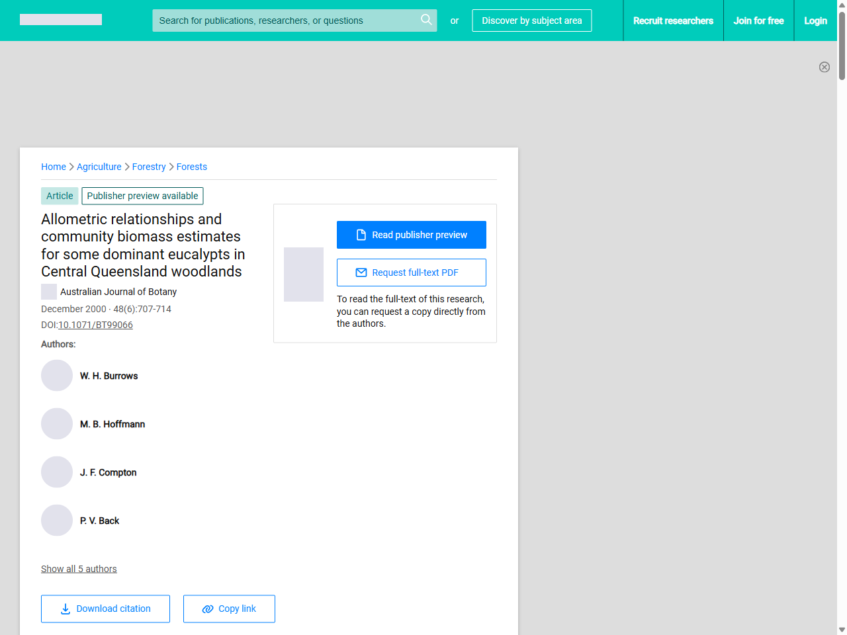Click the site logo in header

(61, 20)
